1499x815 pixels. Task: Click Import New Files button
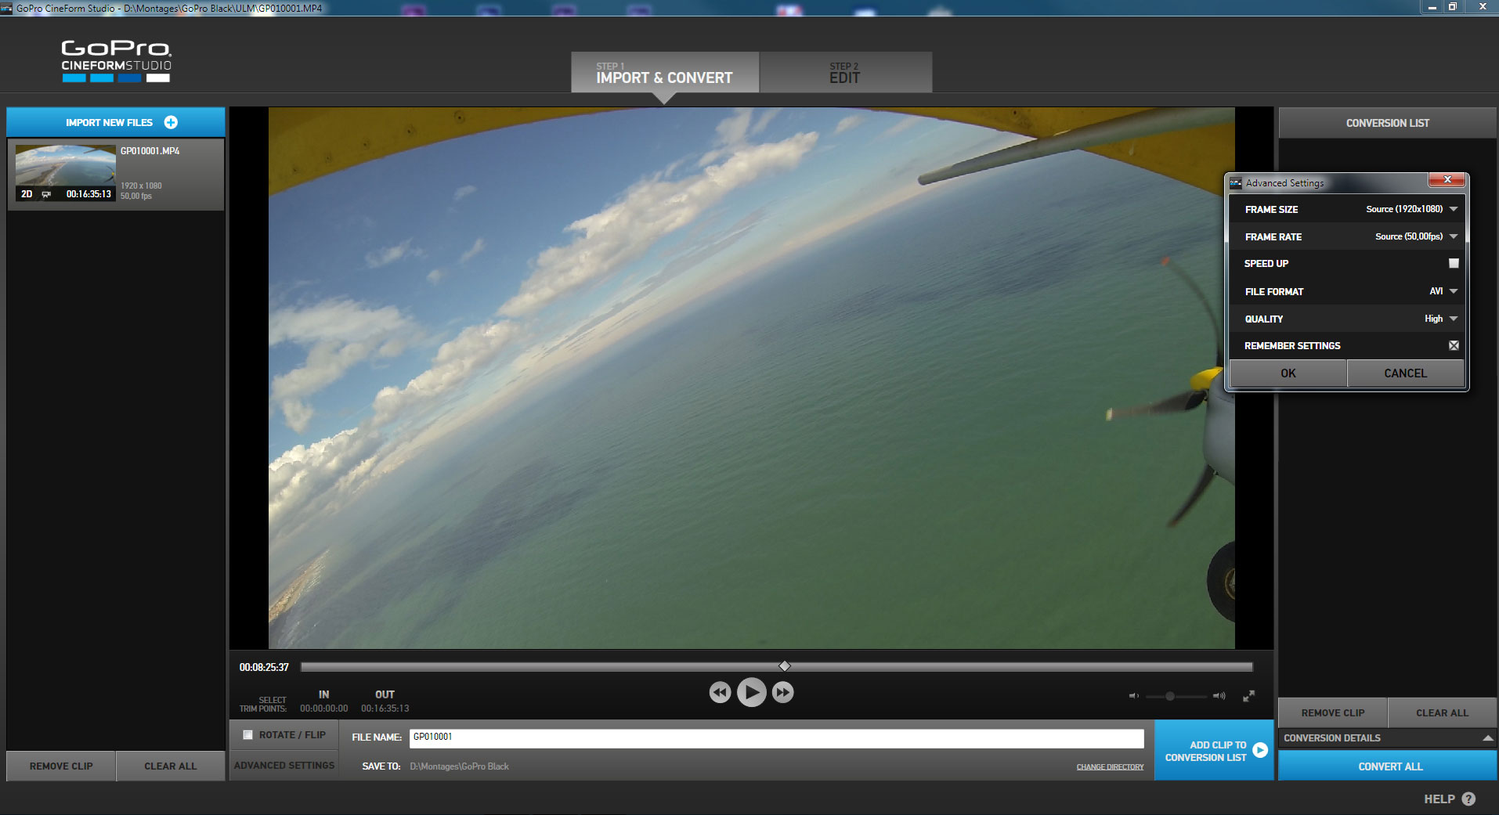click(x=116, y=122)
